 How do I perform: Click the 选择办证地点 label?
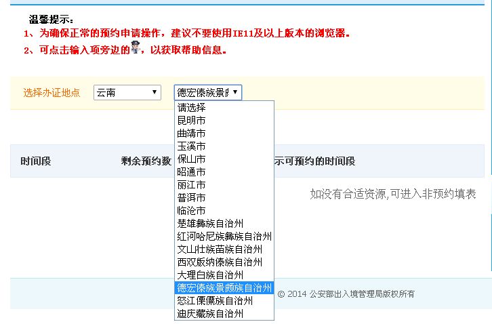coord(52,93)
